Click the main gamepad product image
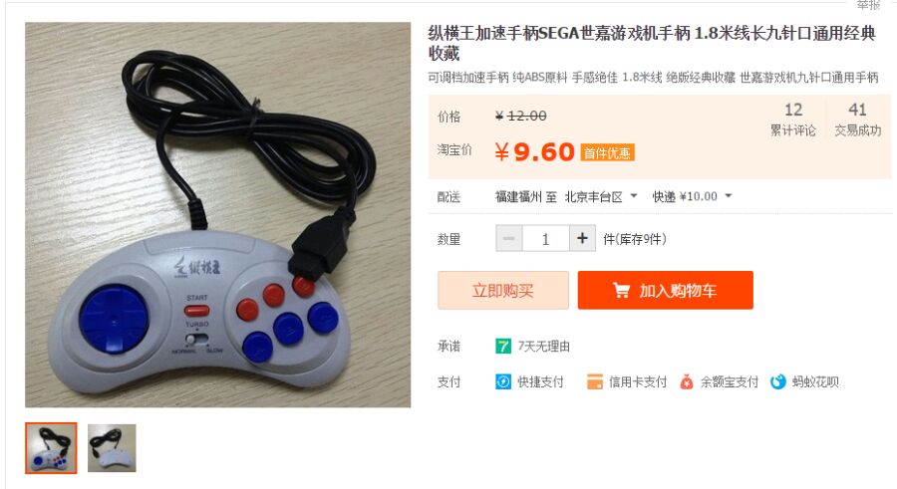Image resolution: width=897 pixels, height=489 pixels. [x=218, y=214]
